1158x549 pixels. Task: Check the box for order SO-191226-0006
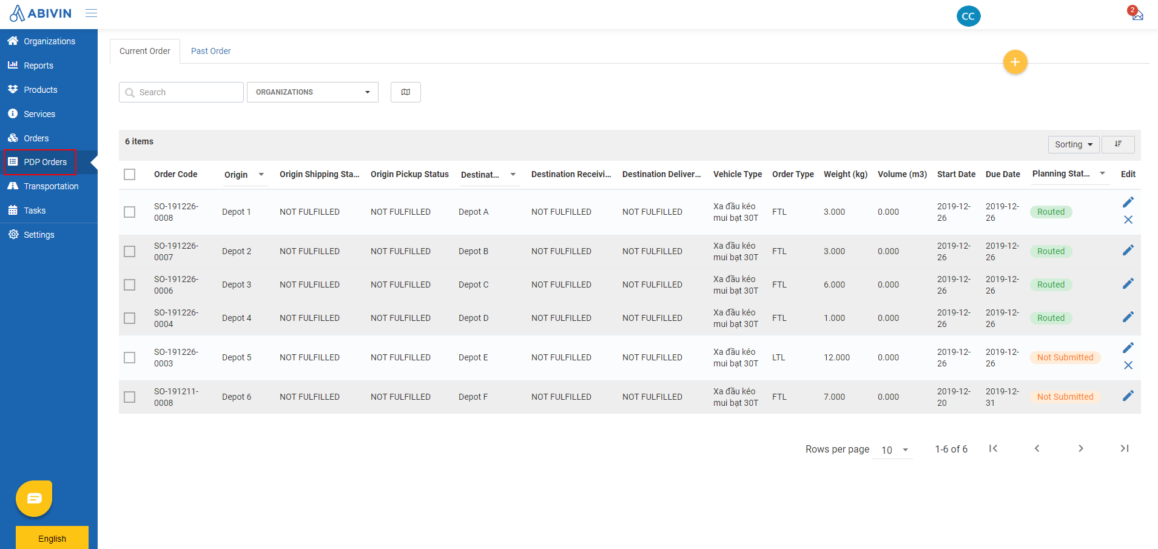point(129,285)
